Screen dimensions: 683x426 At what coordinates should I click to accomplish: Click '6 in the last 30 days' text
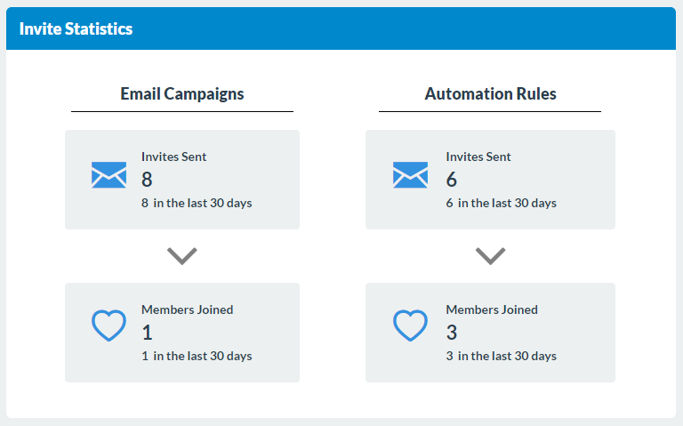[x=501, y=204]
